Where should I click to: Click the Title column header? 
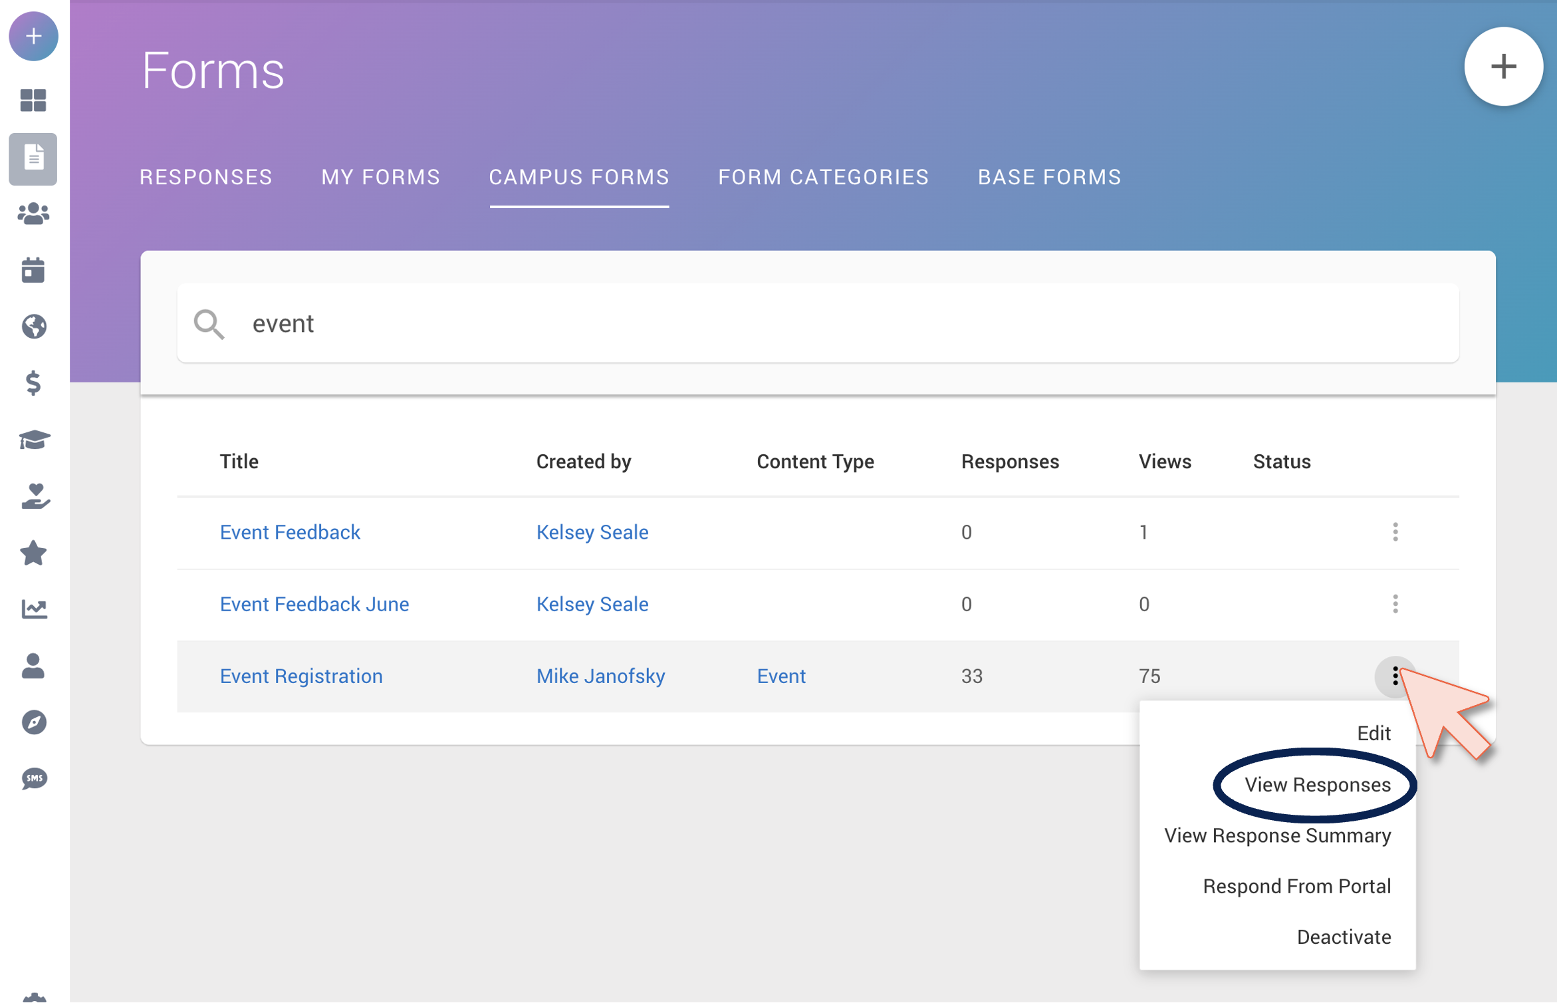(x=239, y=461)
